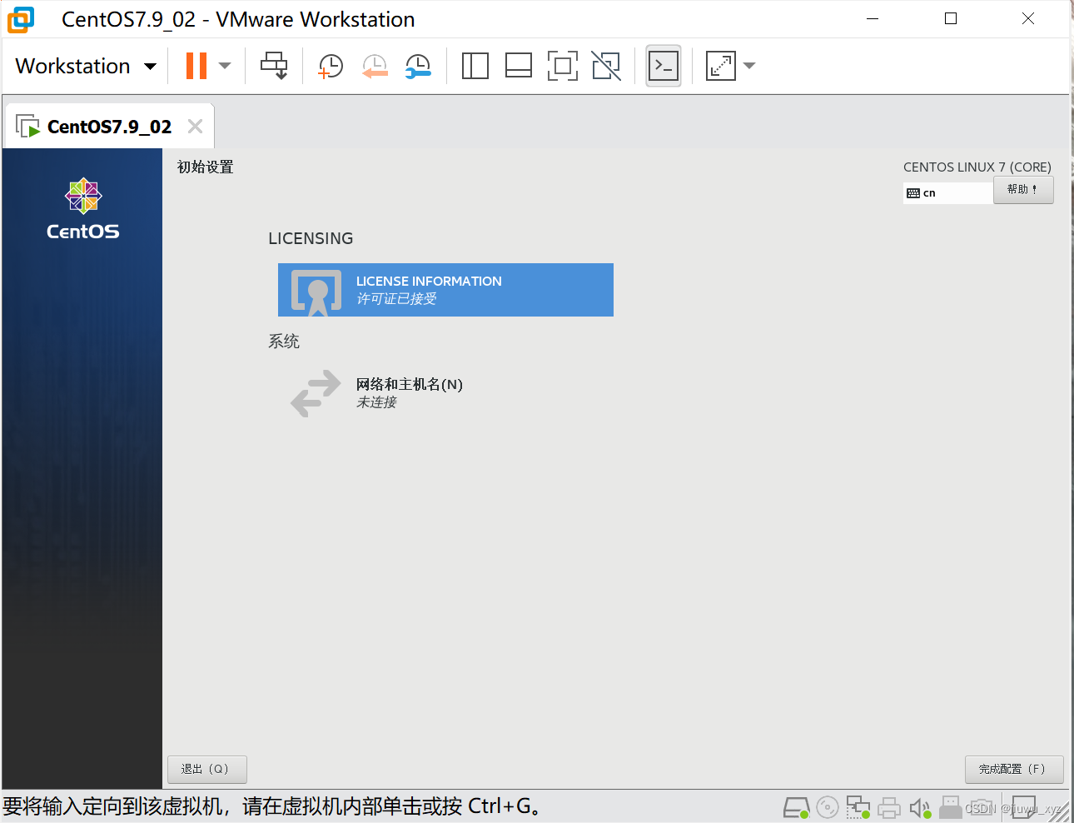Click the CentOS logo in sidebar
The height and width of the screenshot is (823, 1074).
click(x=82, y=208)
